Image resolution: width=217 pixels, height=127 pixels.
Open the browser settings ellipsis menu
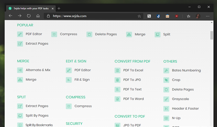[x=208, y=16]
